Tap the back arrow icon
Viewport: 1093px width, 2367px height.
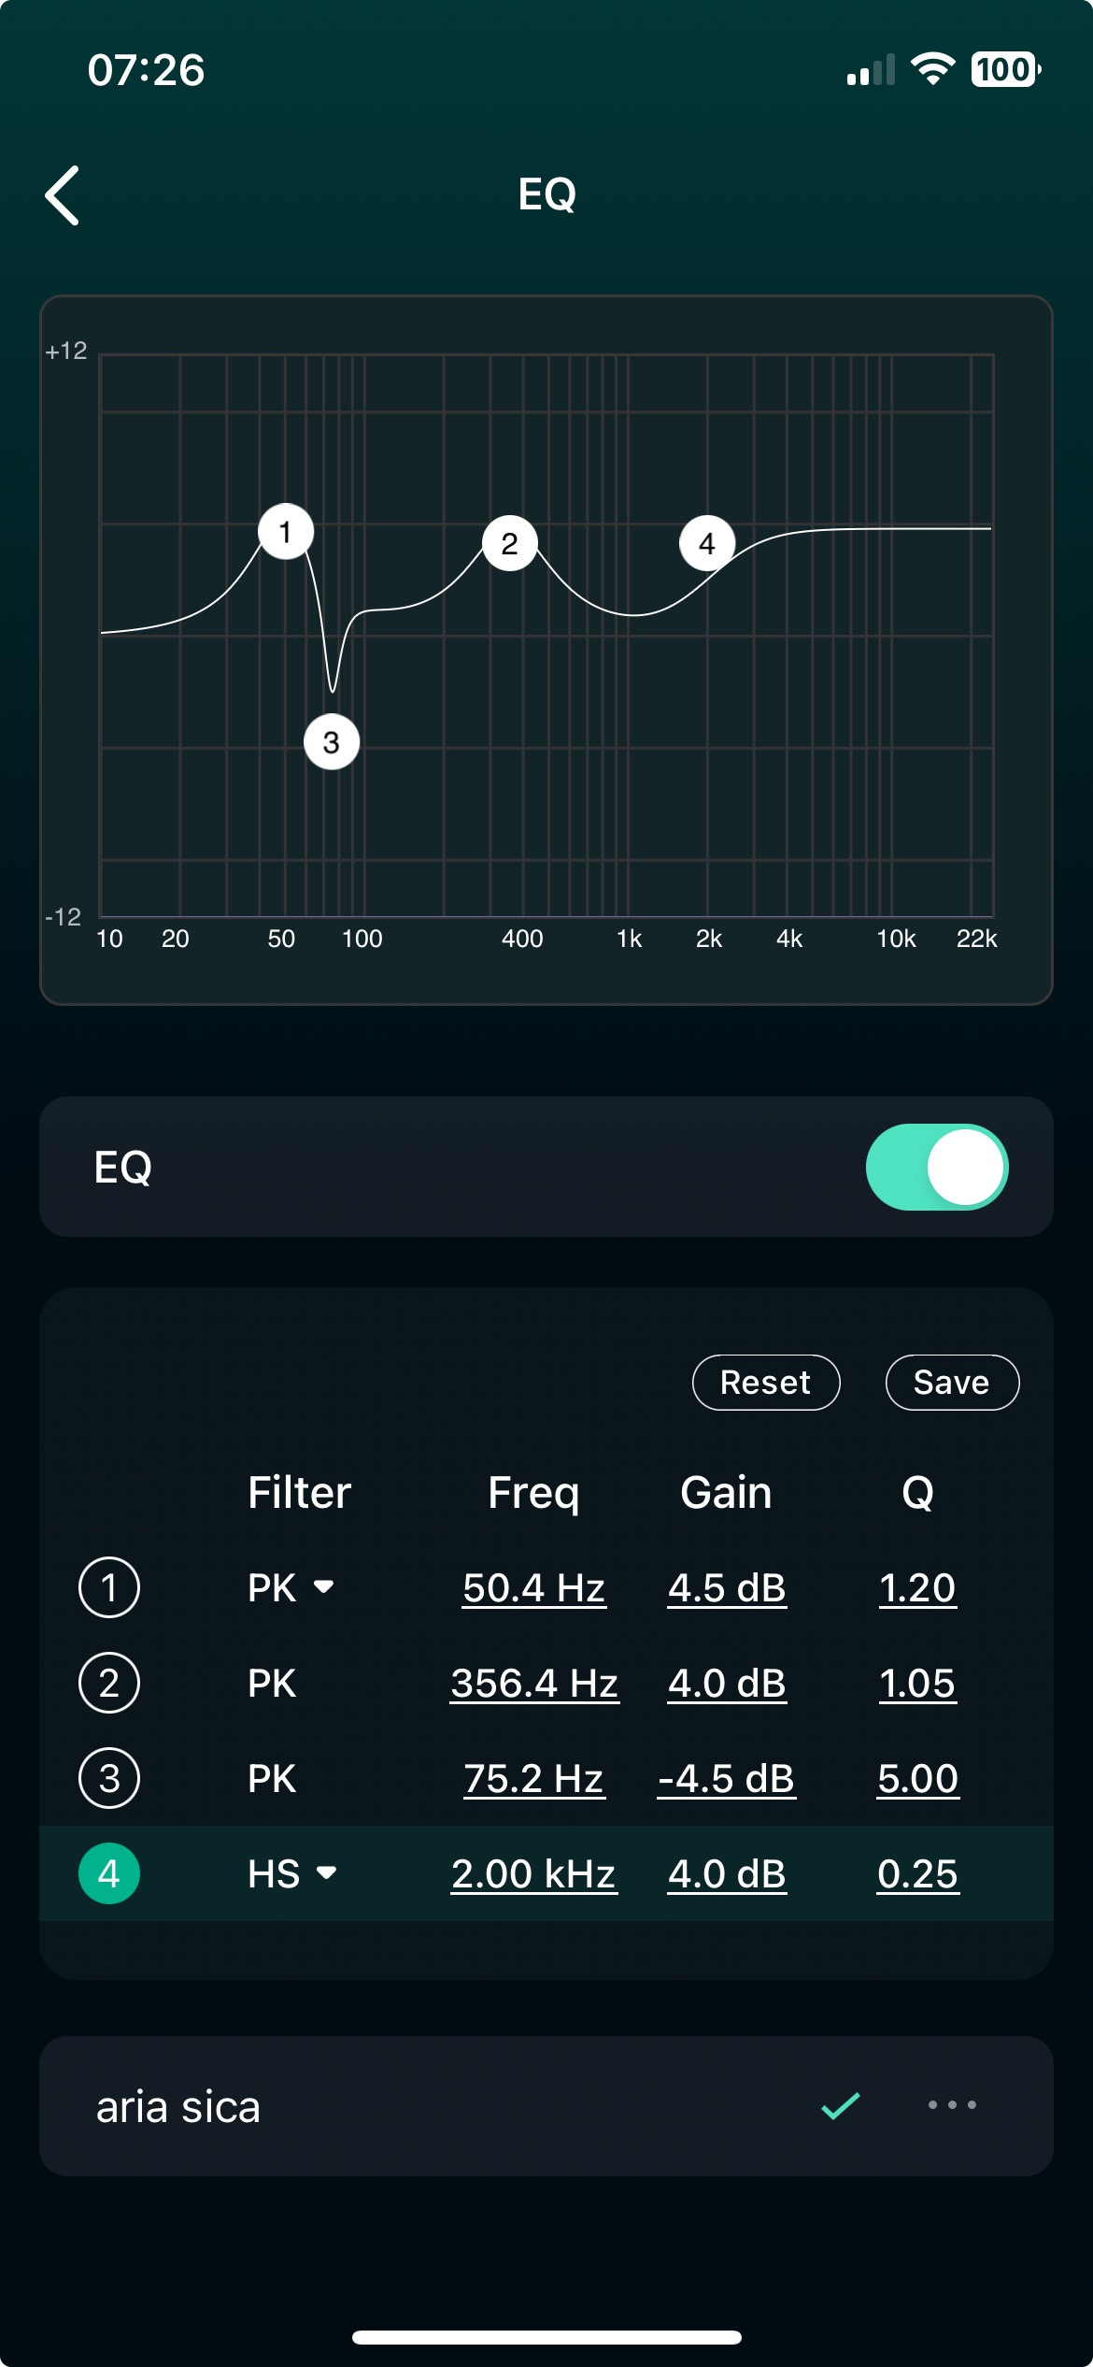(x=63, y=195)
